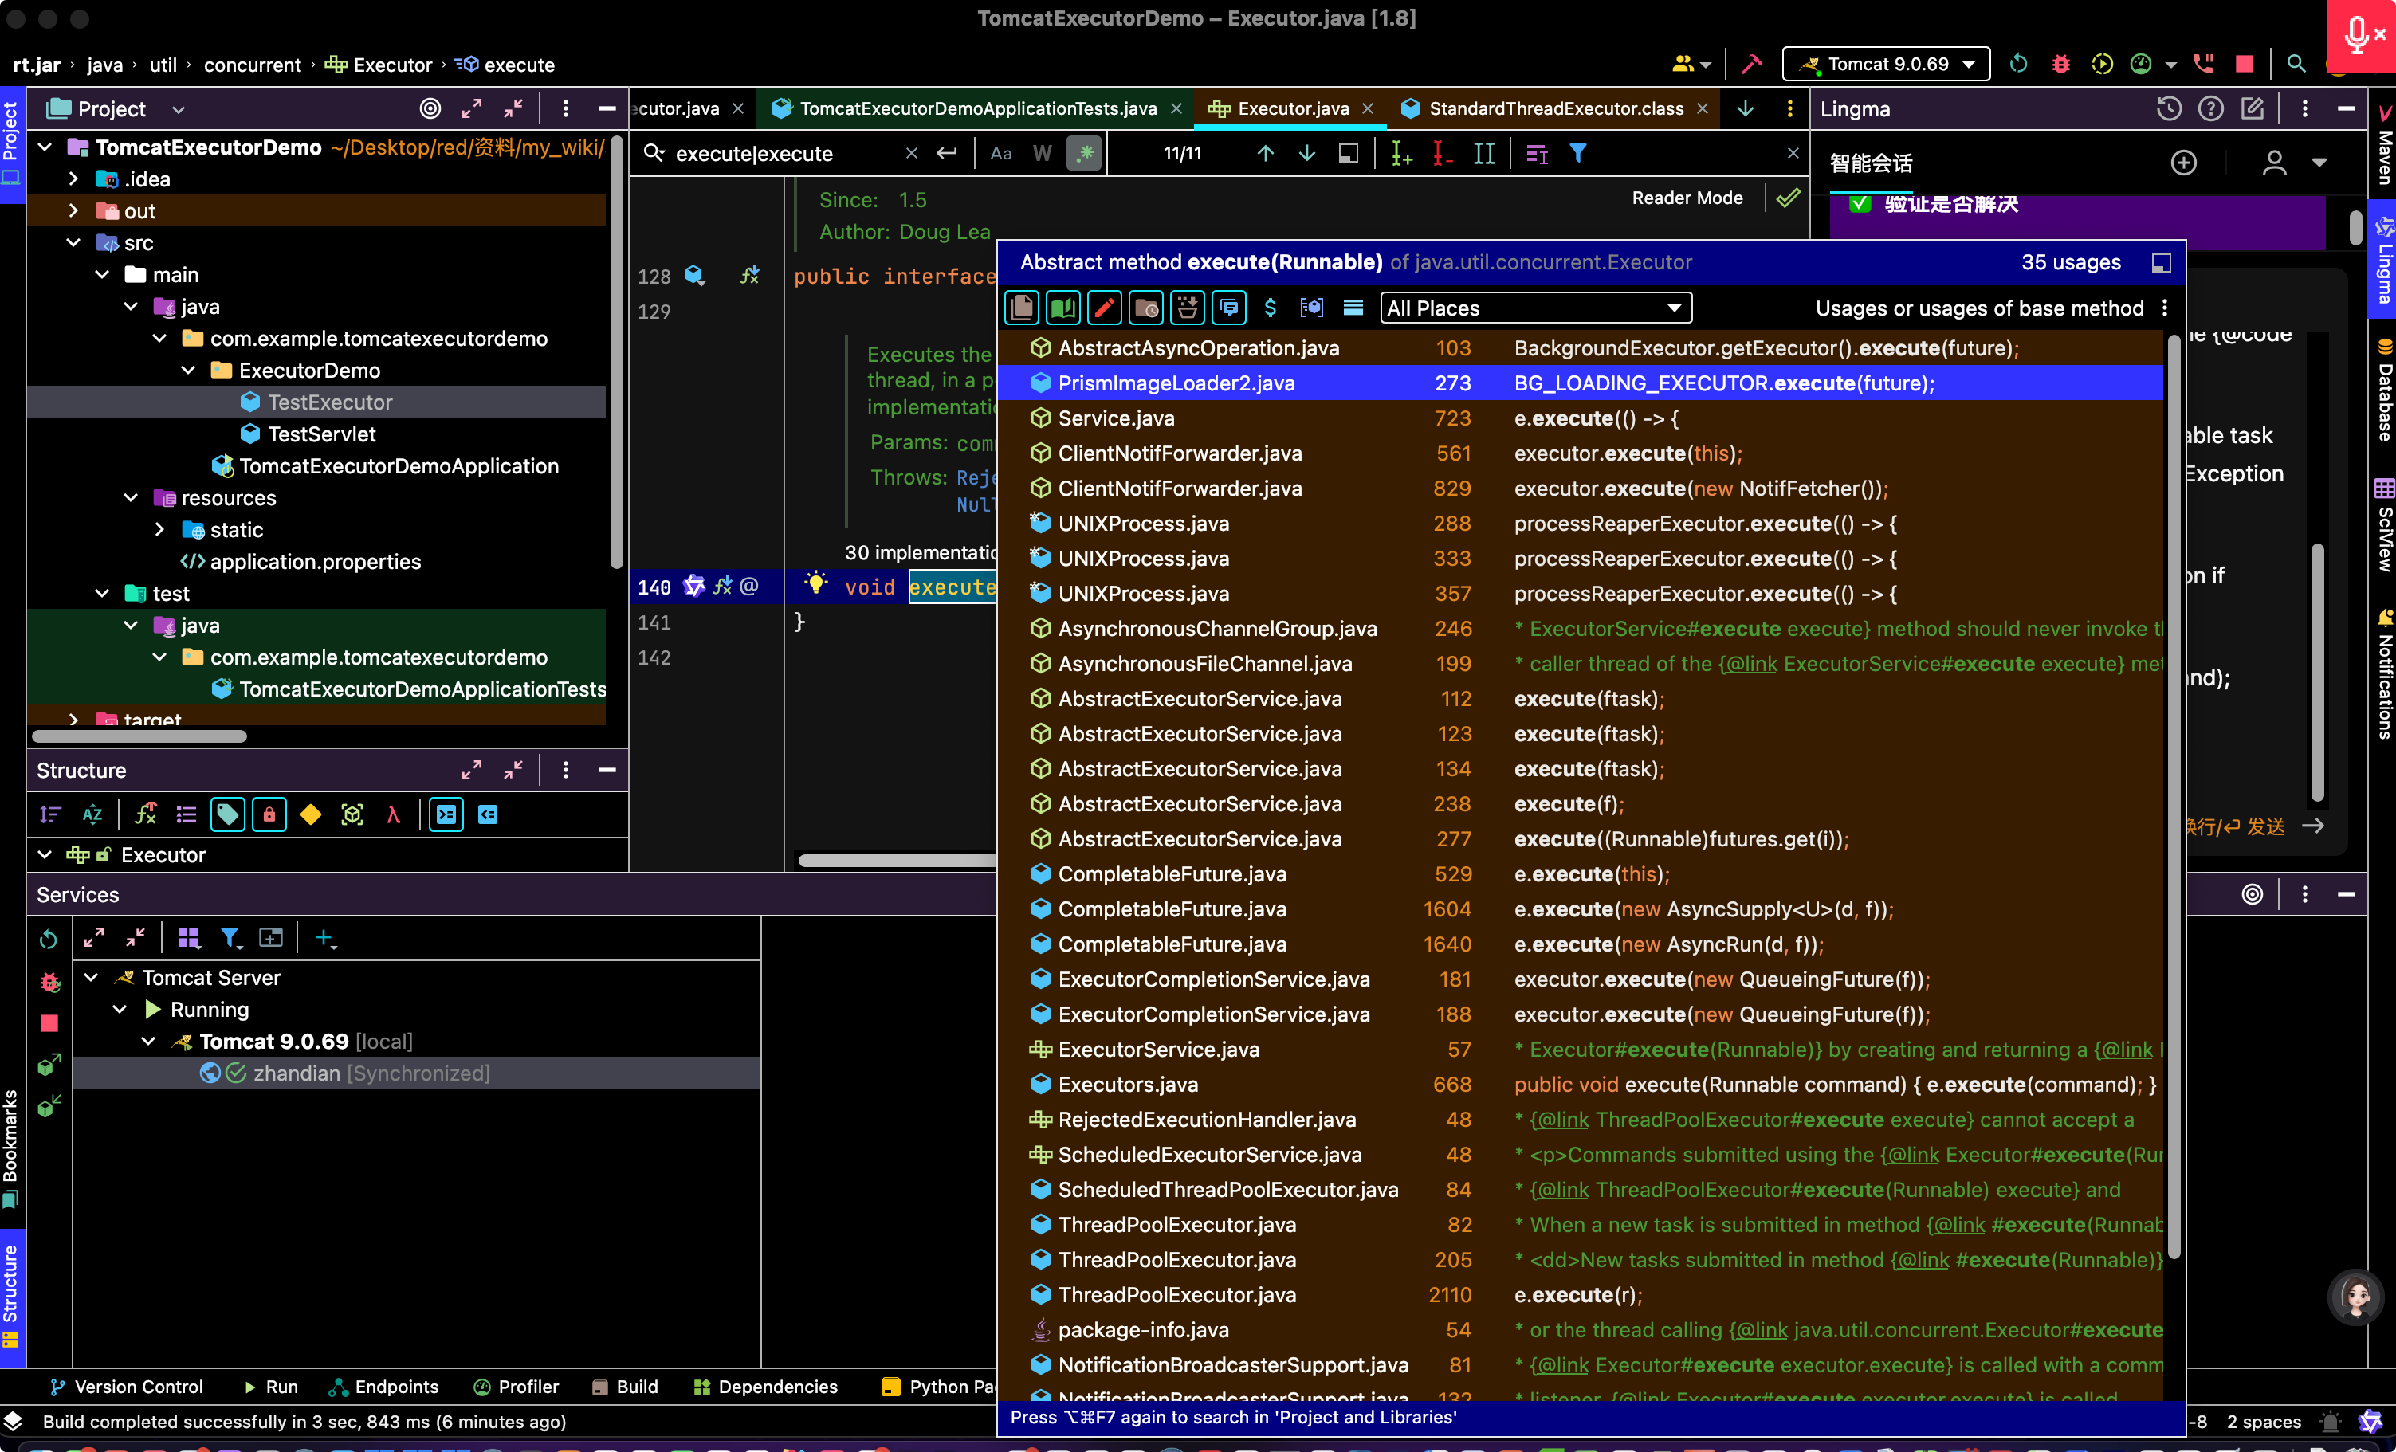
Task: Select the TestServlet class in Project tree
Action: coord(321,435)
